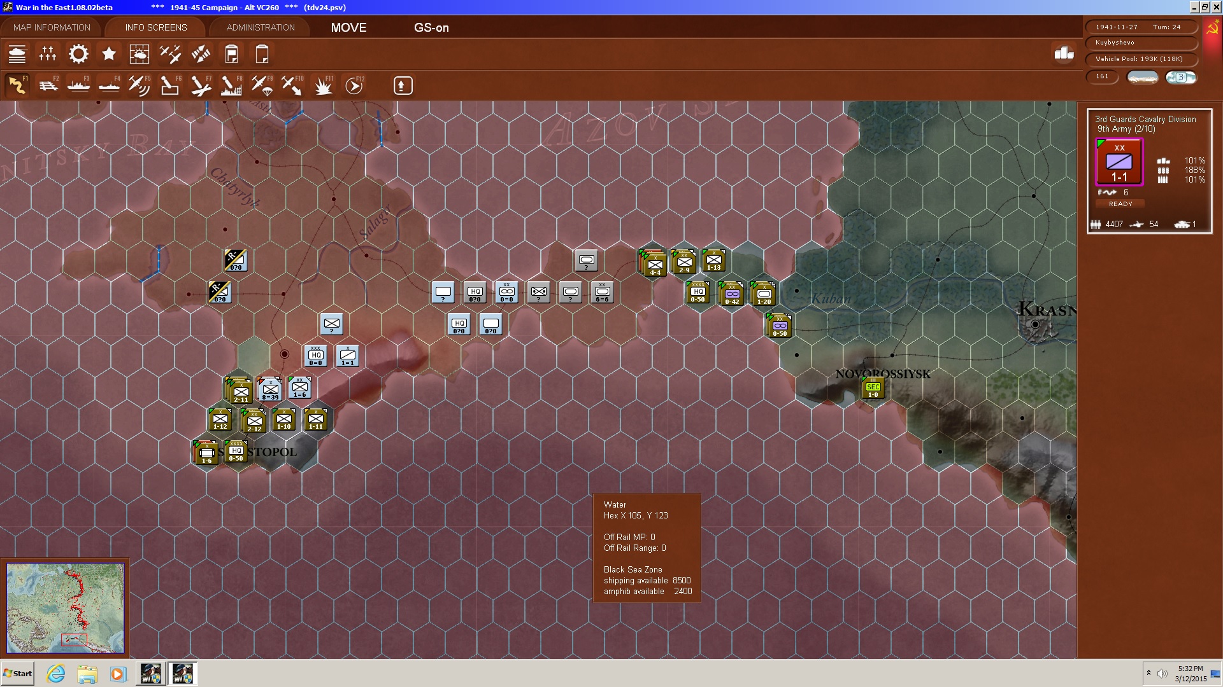Open the air doctrine planes icon
The height and width of the screenshot is (687, 1223).
click(170, 54)
